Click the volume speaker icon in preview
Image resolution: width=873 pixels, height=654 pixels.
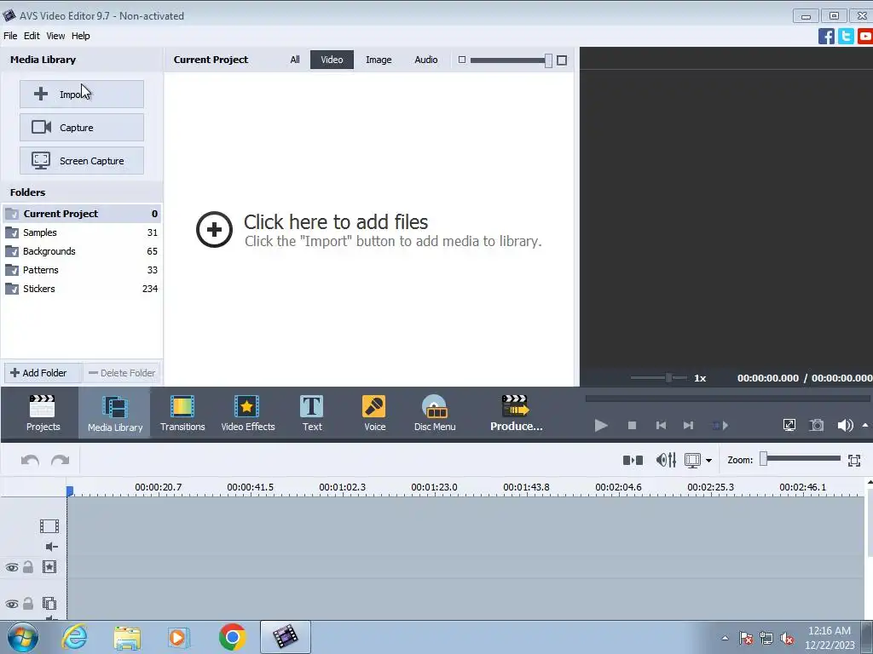[845, 426]
